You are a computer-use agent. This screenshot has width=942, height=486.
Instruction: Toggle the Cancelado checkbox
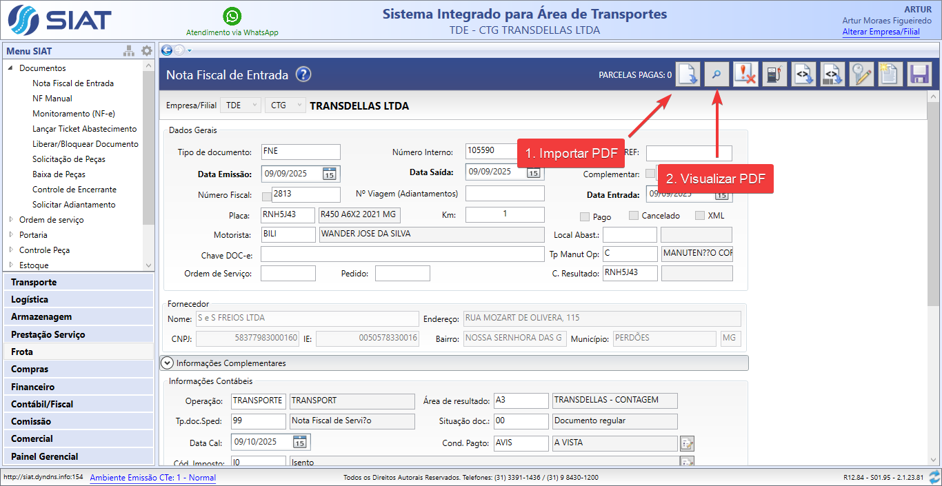[634, 216]
